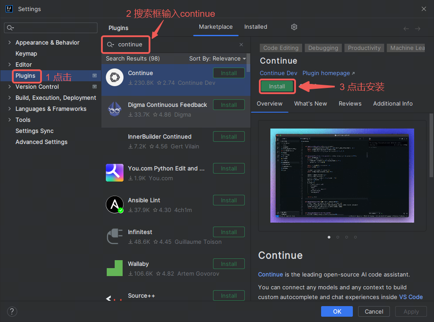Select the Machine Learning tag
This screenshot has height=322, width=434.
click(406, 48)
